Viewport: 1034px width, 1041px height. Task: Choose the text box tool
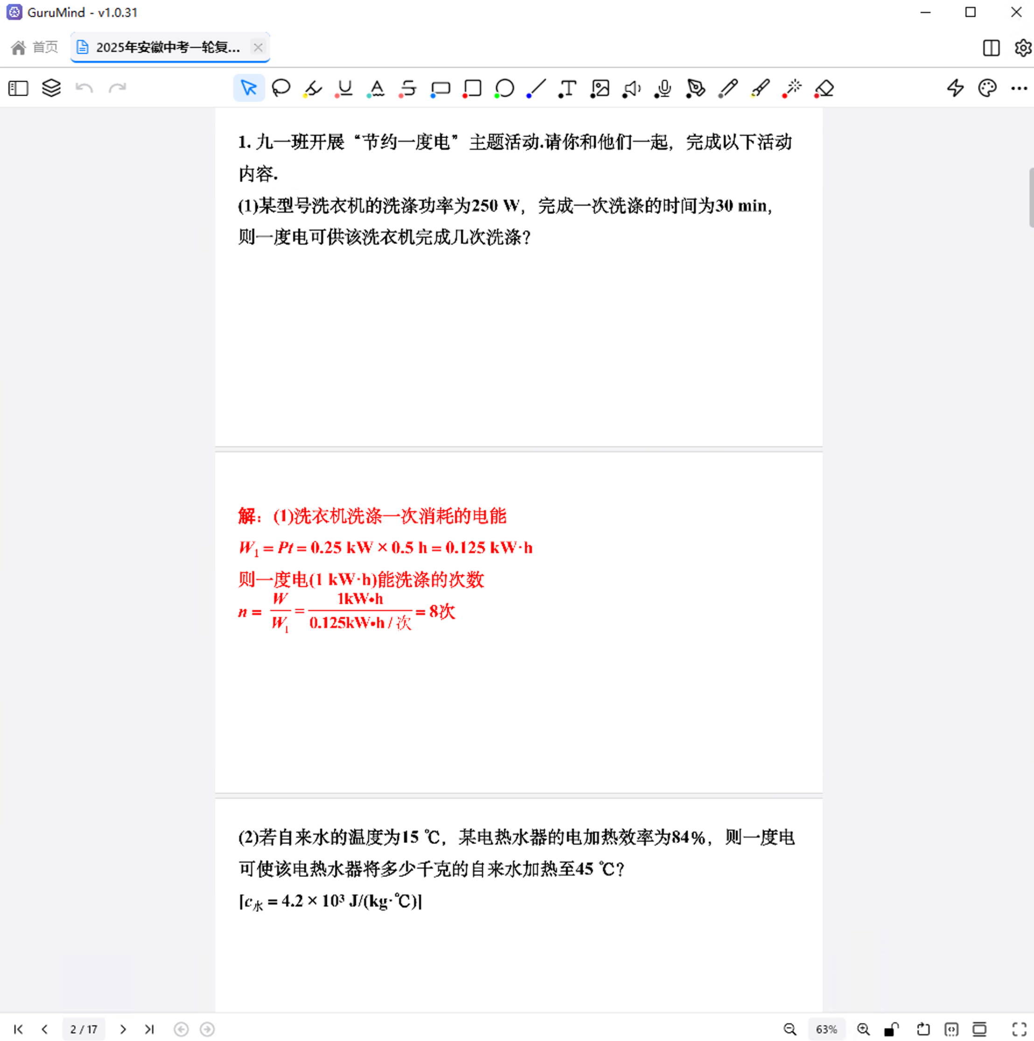[567, 88]
